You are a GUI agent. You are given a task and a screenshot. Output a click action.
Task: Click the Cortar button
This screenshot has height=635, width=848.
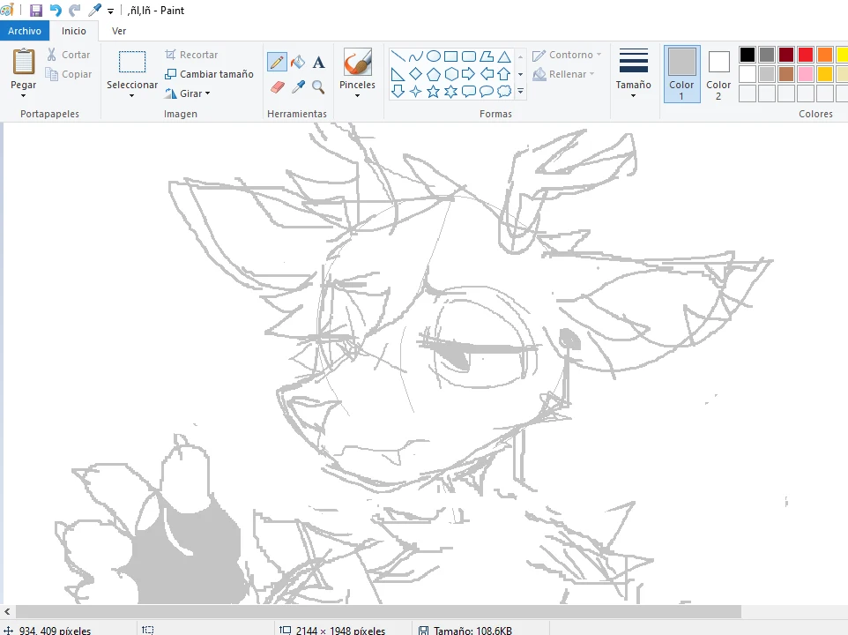(69, 55)
